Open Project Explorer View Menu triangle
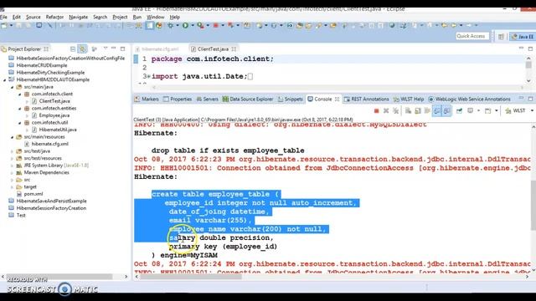 click(x=106, y=48)
